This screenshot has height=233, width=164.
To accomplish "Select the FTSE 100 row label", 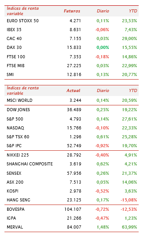I will 16,57.
